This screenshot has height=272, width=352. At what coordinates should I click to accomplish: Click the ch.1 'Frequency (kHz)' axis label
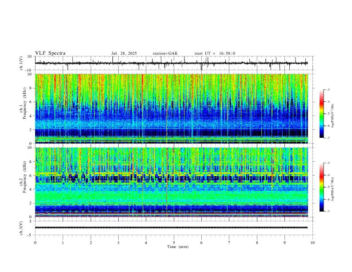click(24, 103)
